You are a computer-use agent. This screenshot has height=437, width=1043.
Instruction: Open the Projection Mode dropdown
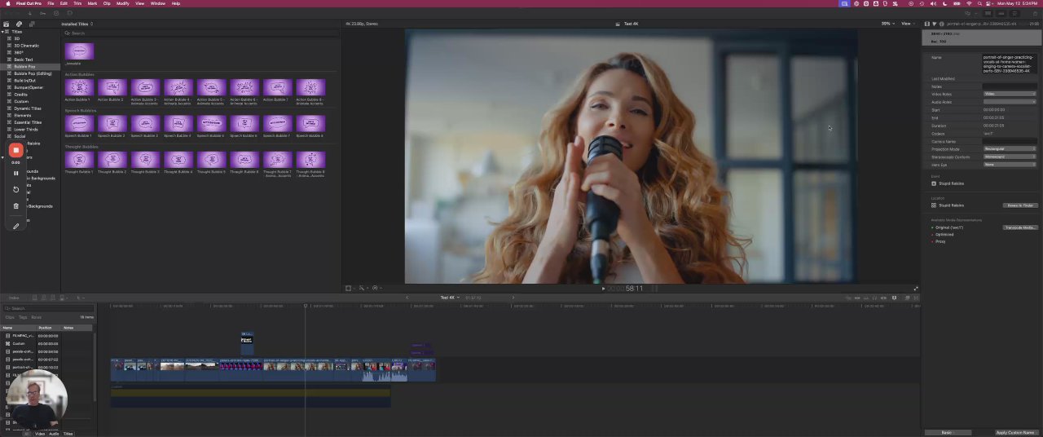(x=1010, y=149)
